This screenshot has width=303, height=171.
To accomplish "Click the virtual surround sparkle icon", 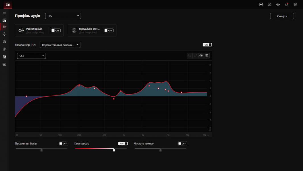I will (x=74, y=30).
